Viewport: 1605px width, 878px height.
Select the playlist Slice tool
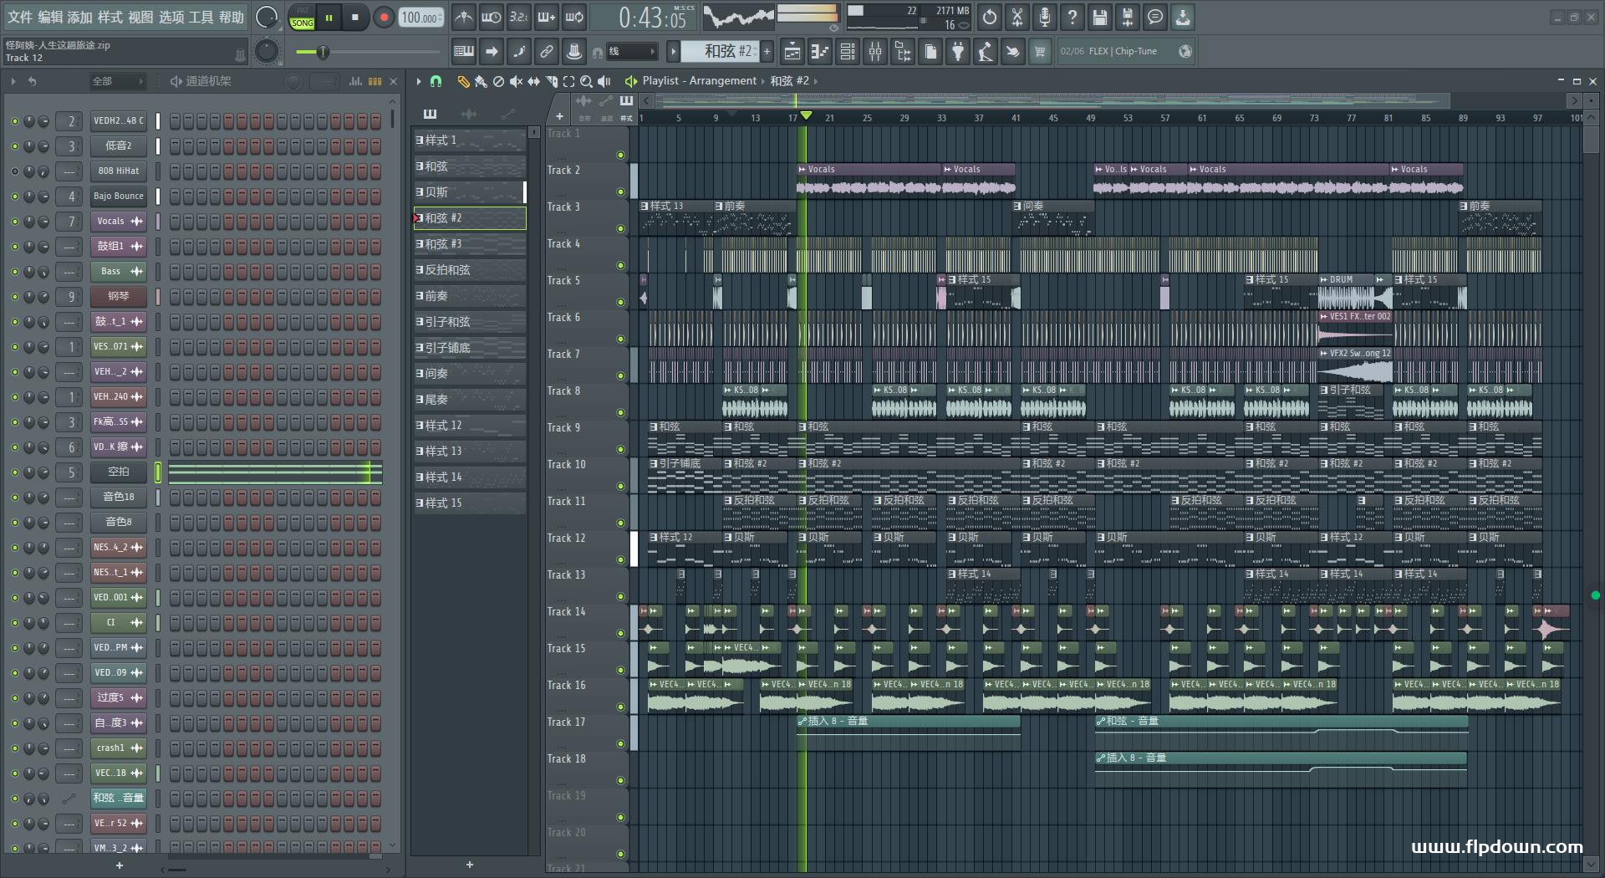551,81
